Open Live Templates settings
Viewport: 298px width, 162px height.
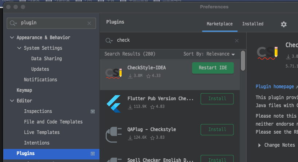[x=42, y=132]
